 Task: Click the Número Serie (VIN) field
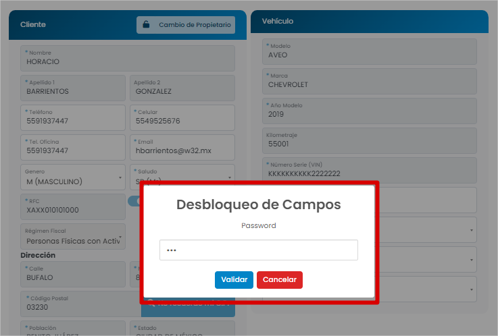click(370, 171)
